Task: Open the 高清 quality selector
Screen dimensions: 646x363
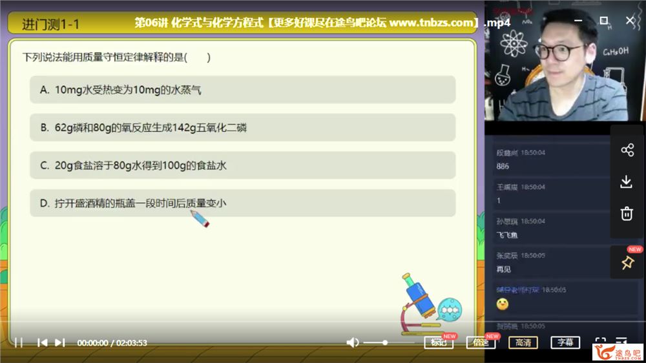Action: pos(523,342)
